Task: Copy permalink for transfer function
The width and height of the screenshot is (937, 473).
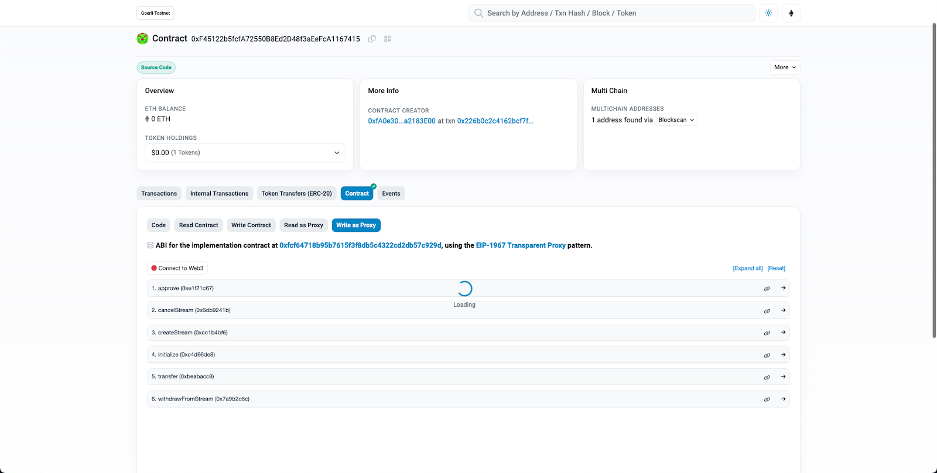Action: tap(767, 378)
